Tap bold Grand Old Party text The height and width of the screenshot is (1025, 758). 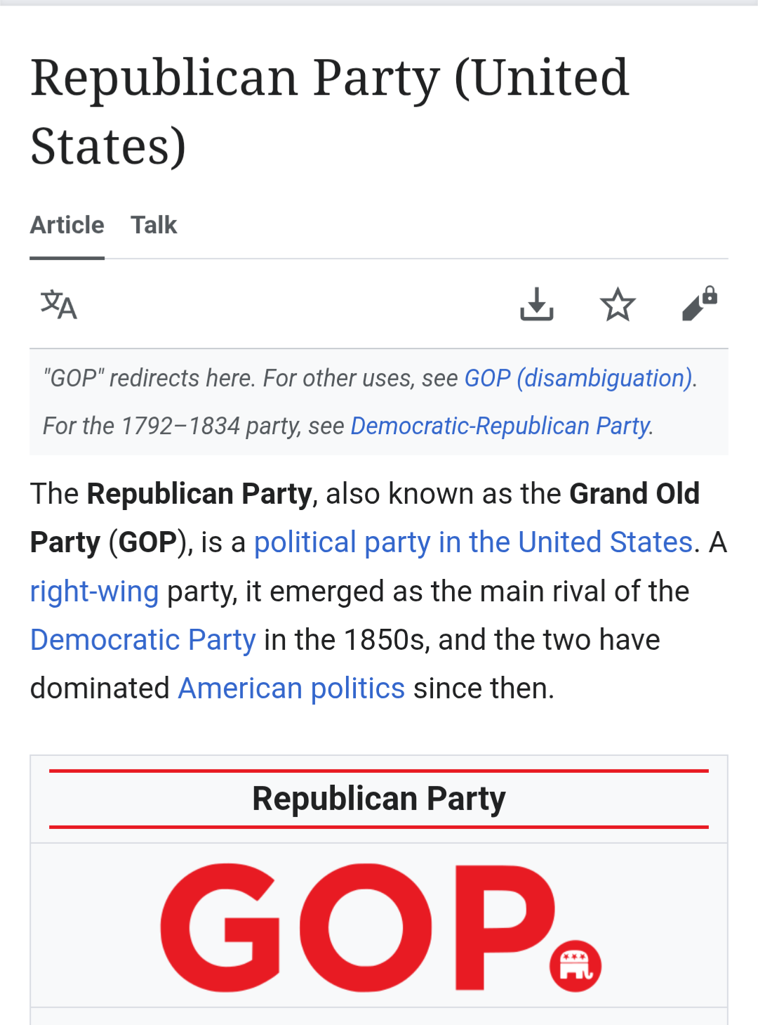[x=634, y=494]
